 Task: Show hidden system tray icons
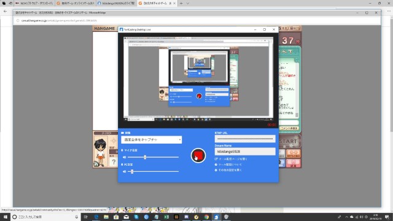pos(346,217)
